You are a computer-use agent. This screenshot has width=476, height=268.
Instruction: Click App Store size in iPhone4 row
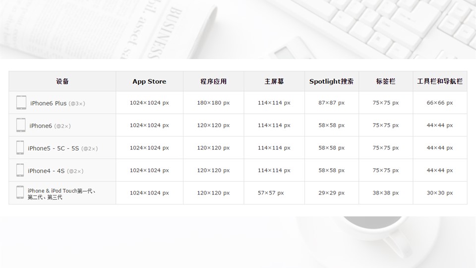[149, 170]
